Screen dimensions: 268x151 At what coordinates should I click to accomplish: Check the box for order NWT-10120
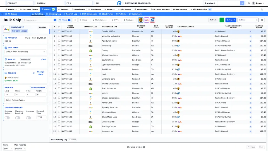59,31
